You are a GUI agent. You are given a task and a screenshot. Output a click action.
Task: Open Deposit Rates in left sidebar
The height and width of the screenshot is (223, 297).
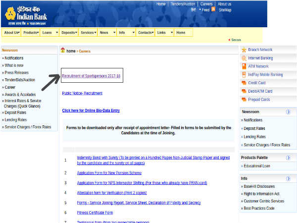coord(15,112)
